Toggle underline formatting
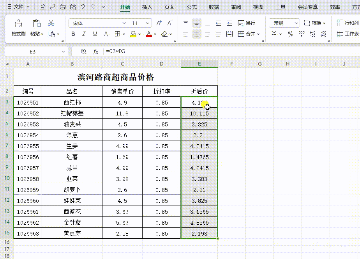 95,34
